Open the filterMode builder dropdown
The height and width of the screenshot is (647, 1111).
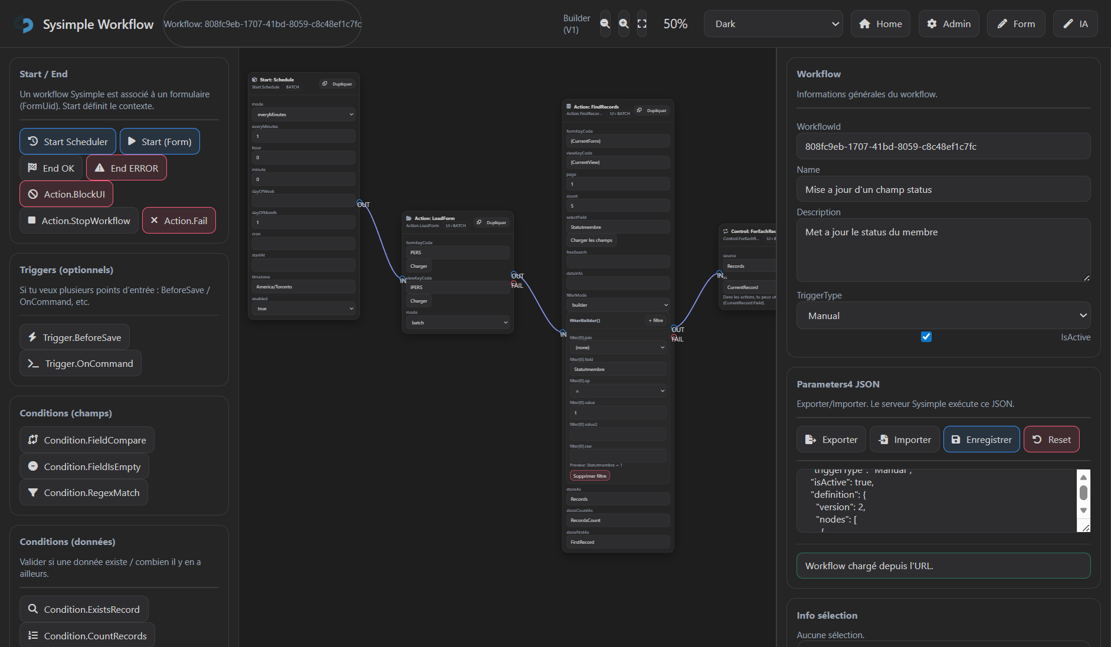[618, 305]
